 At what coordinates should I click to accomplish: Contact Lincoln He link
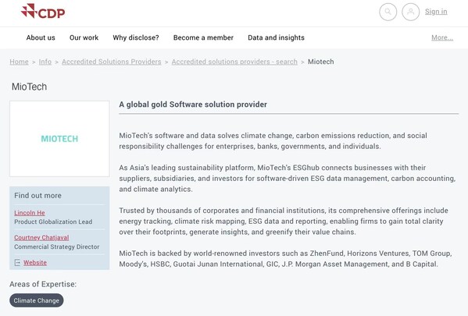(30, 213)
